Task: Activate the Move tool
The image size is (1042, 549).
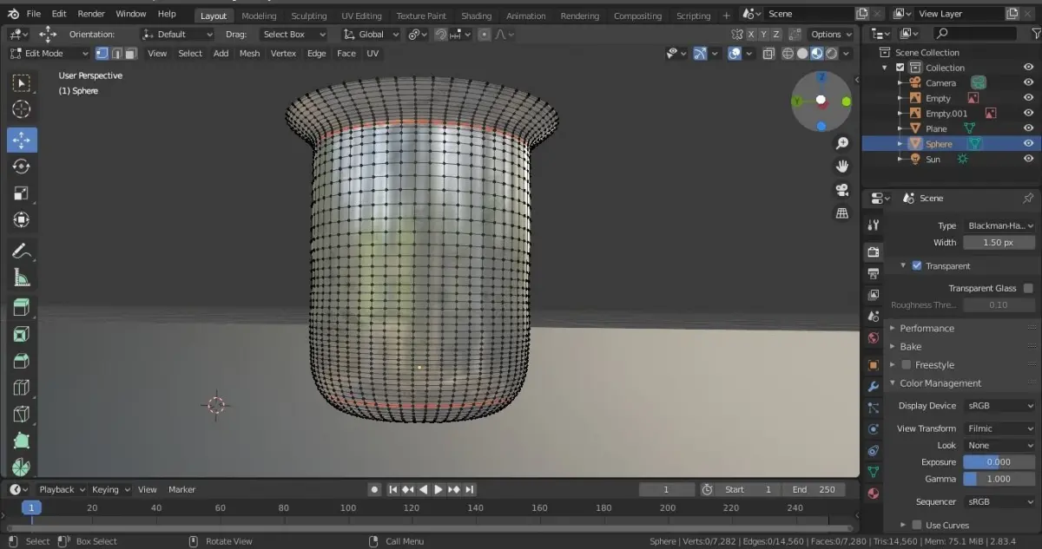Action: pyautogui.click(x=22, y=140)
